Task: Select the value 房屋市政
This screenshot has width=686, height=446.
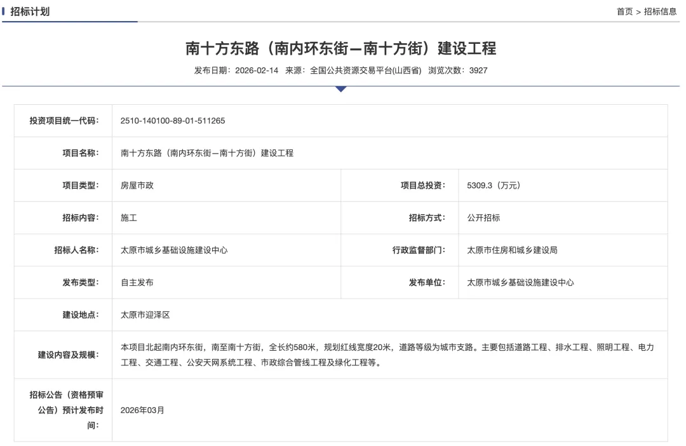Action: click(137, 186)
